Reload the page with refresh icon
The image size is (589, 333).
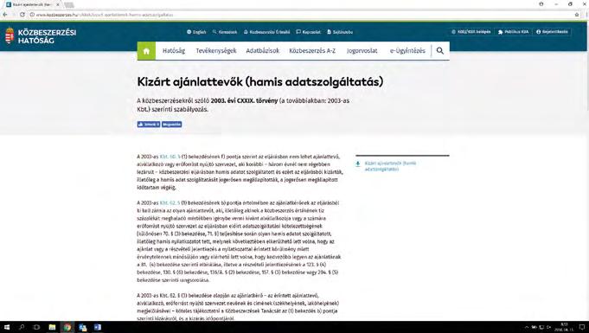pos(22,15)
